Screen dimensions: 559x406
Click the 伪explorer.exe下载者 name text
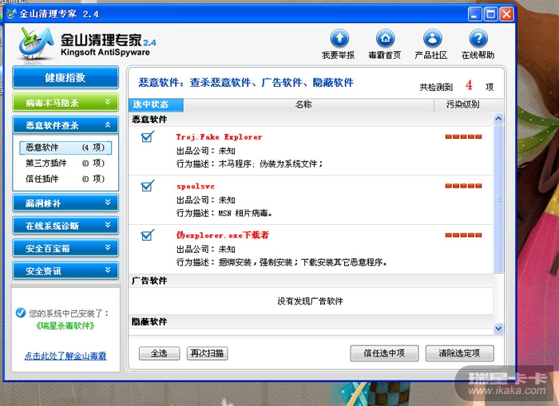223,235
